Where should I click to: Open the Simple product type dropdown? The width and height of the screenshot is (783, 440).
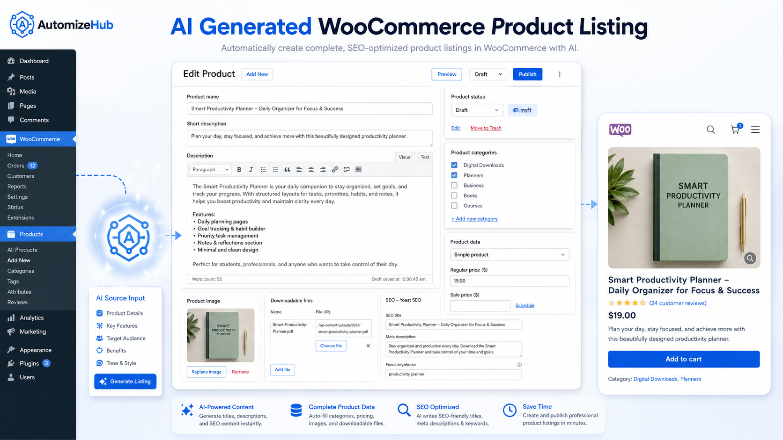510,255
